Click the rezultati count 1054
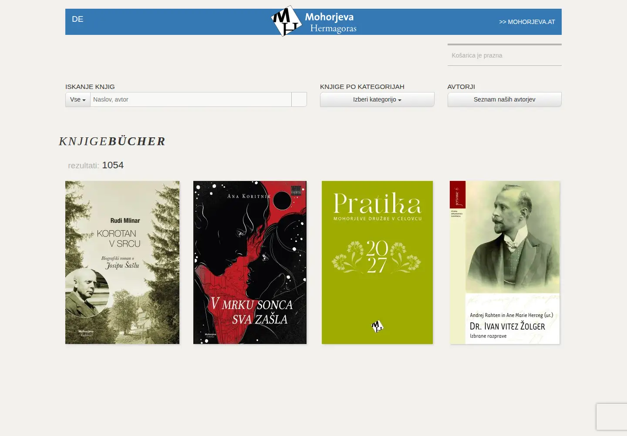This screenshot has height=436, width=627. [113, 165]
